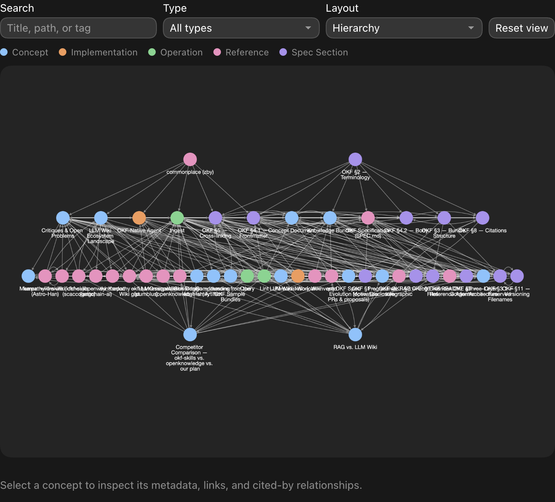Select the OKF Spec Evolution node
Viewport: 555px width, 502px height.
tap(348, 276)
